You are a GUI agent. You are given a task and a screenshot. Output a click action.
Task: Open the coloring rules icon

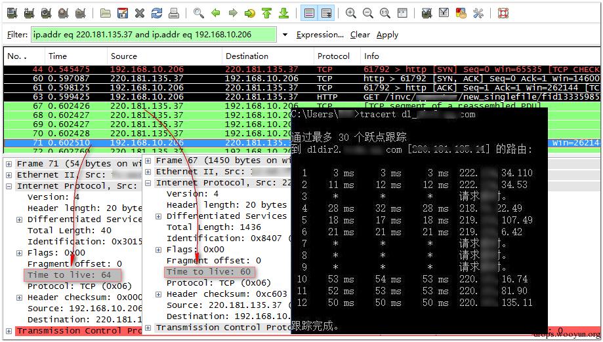point(461,14)
